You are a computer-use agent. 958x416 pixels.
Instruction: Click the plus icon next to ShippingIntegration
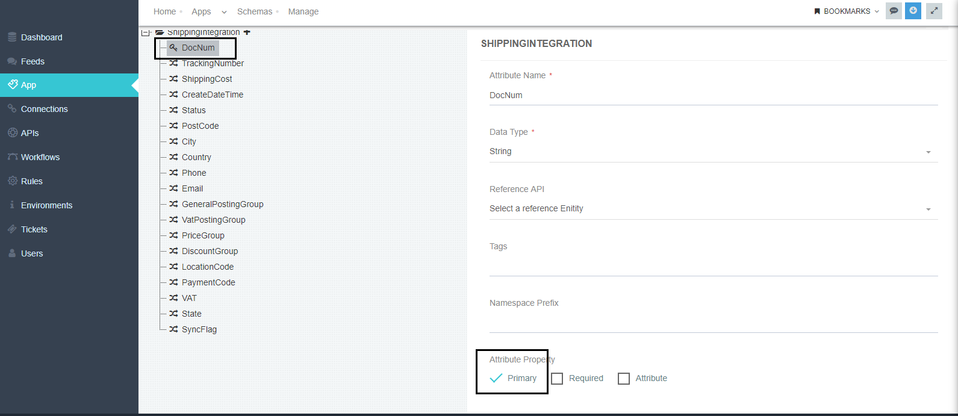tap(247, 32)
